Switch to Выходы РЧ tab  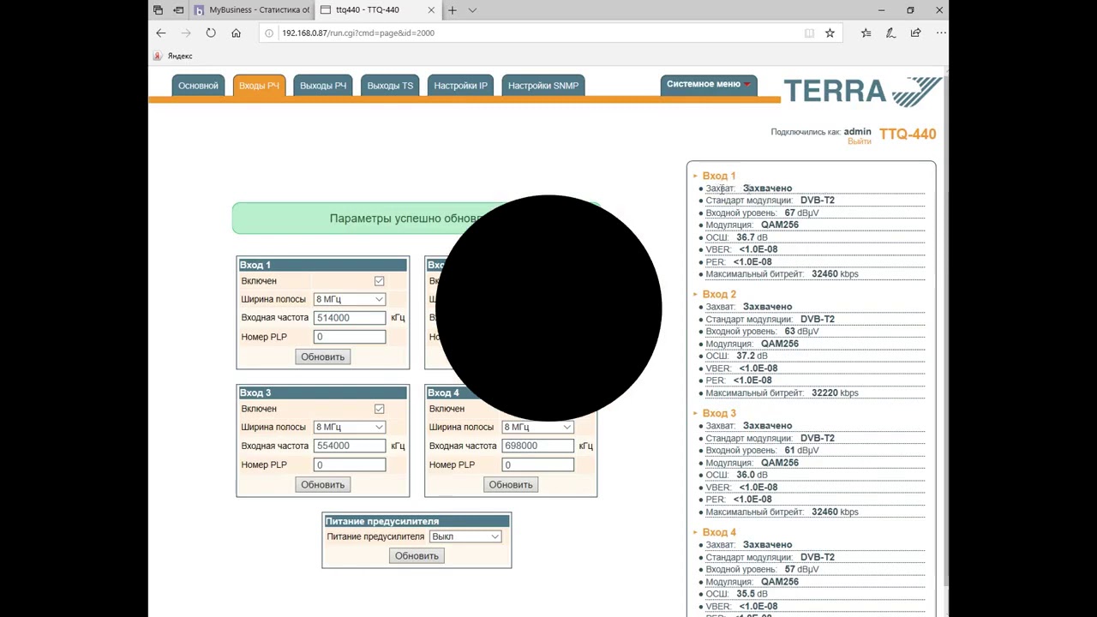pos(323,86)
